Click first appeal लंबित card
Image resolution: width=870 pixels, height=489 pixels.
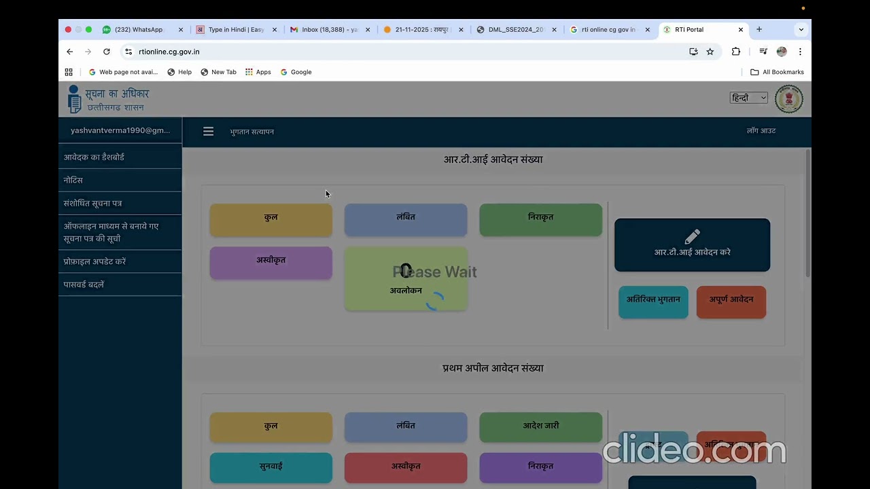pyautogui.click(x=406, y=428)
